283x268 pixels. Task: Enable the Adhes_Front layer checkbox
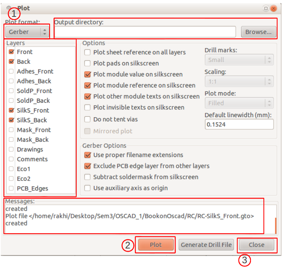pyautogui.click(x=11, y=71)
